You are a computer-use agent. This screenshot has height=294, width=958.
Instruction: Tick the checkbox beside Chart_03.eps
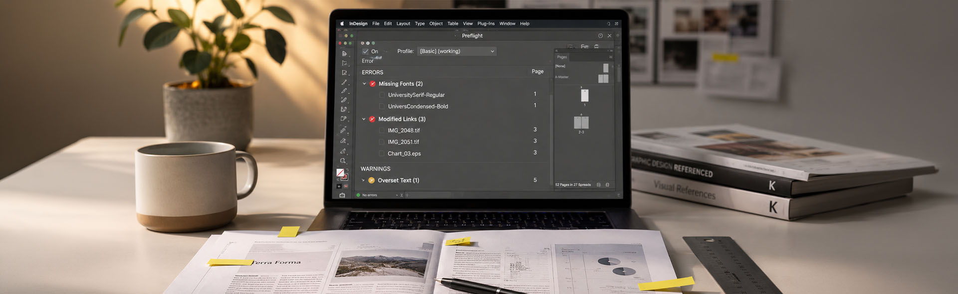[382, 153]
